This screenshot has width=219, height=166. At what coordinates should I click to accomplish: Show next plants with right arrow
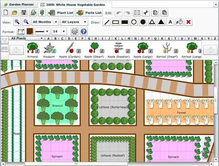pyautogui.click(x=210, y=50)
